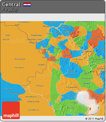The height and width of the screenshot is (122, 106).
Task: Select the 'Atyra' label
Action: (89, 35)
